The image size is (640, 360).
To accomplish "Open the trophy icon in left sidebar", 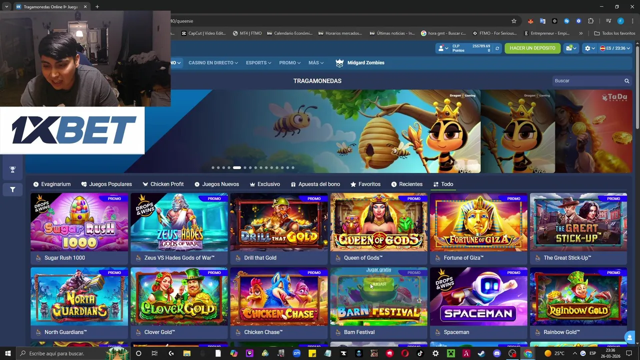I will tap(12, 169).
